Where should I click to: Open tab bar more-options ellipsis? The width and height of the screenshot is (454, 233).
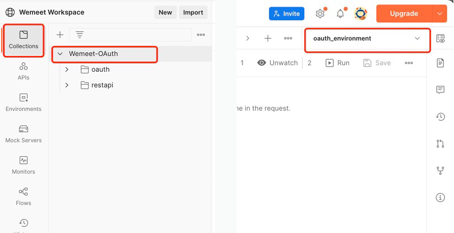pos(288,38)
